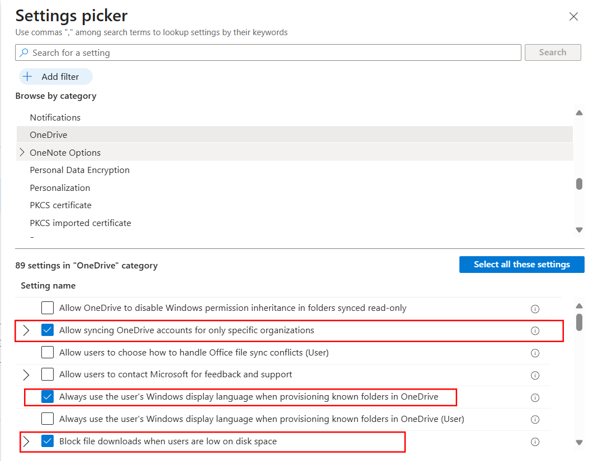Check Allow OneDrive to disable Windows permission inheritance

(x=48, y=308)
